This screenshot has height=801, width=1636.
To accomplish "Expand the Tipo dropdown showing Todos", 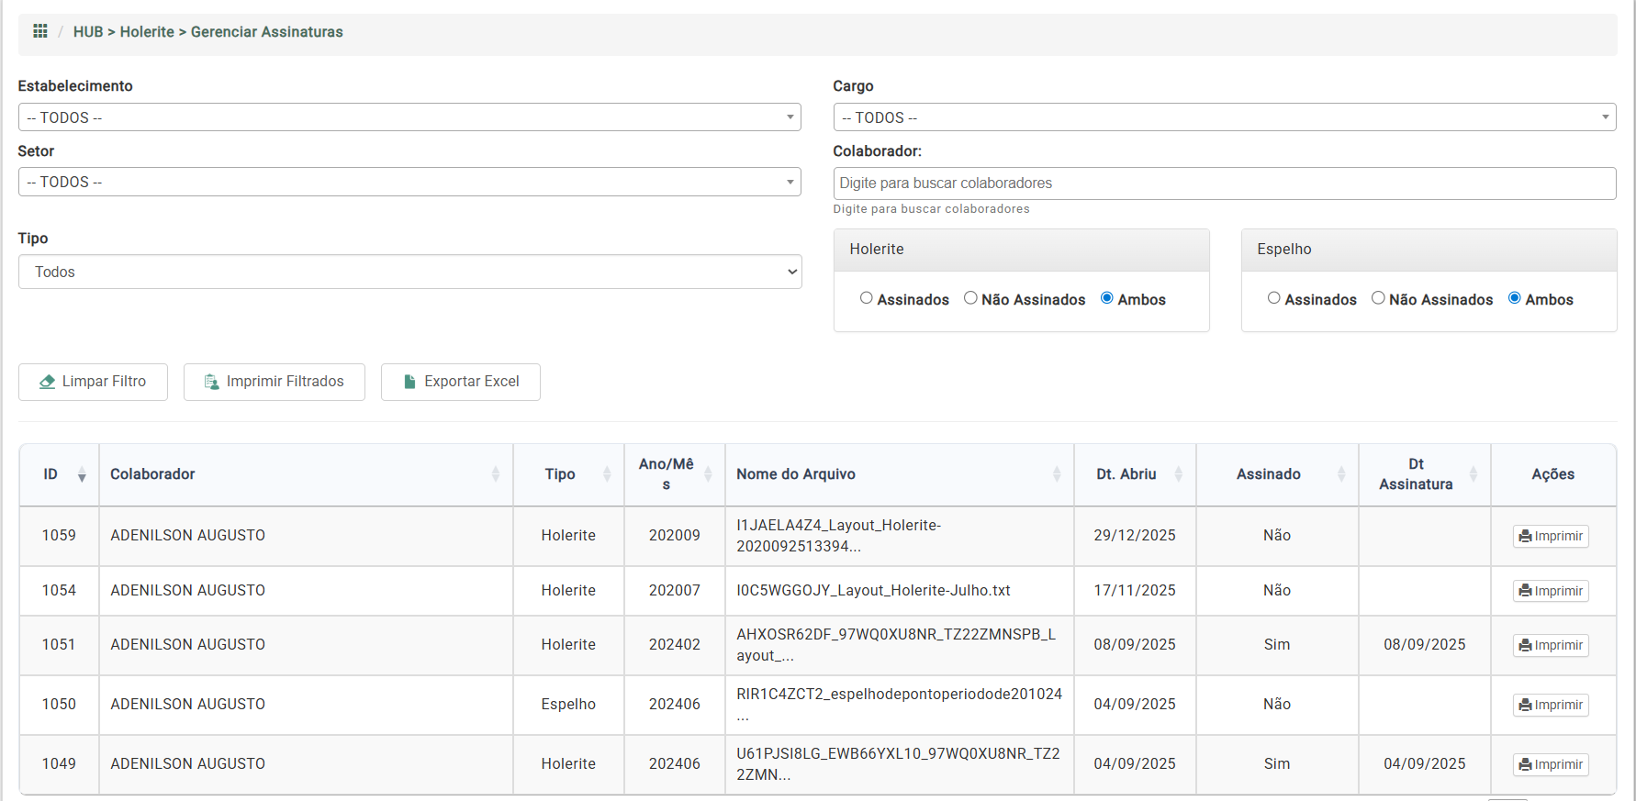I will pos(409,272).
